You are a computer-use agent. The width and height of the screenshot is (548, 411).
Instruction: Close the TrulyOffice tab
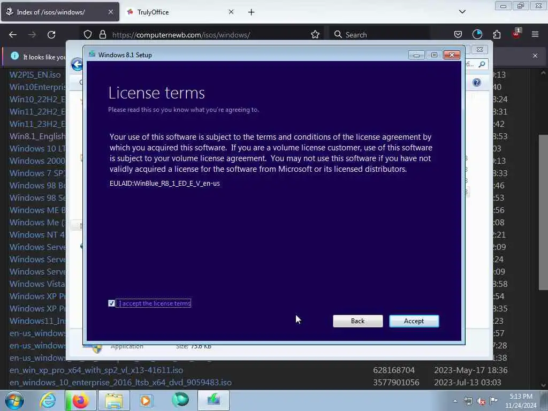(x=231, y=12)
